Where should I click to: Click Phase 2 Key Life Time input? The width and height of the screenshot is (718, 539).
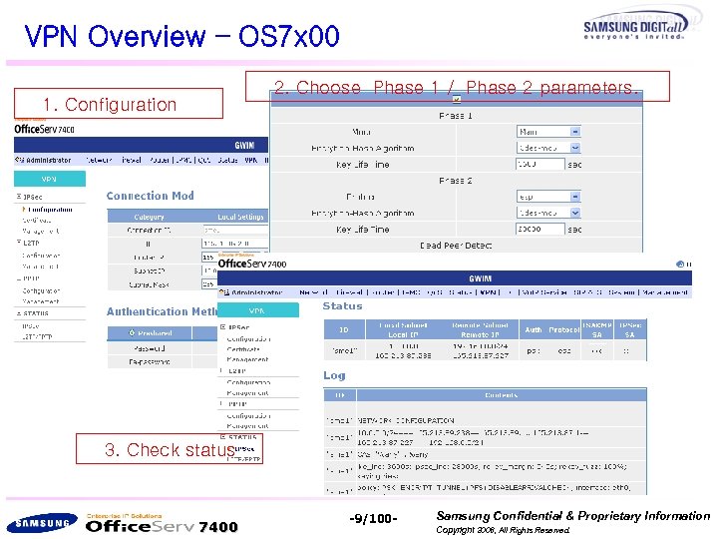540,229
